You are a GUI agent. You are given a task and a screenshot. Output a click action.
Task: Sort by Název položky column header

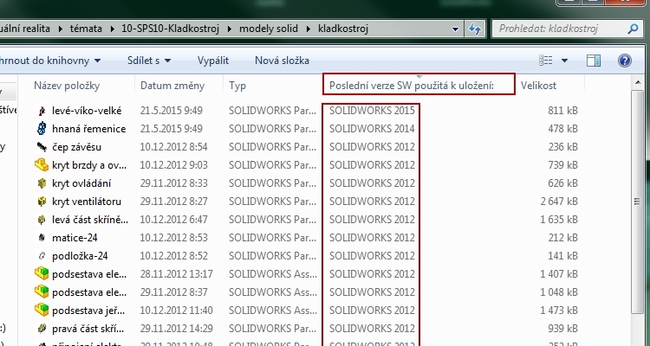[x=67, y=86]
